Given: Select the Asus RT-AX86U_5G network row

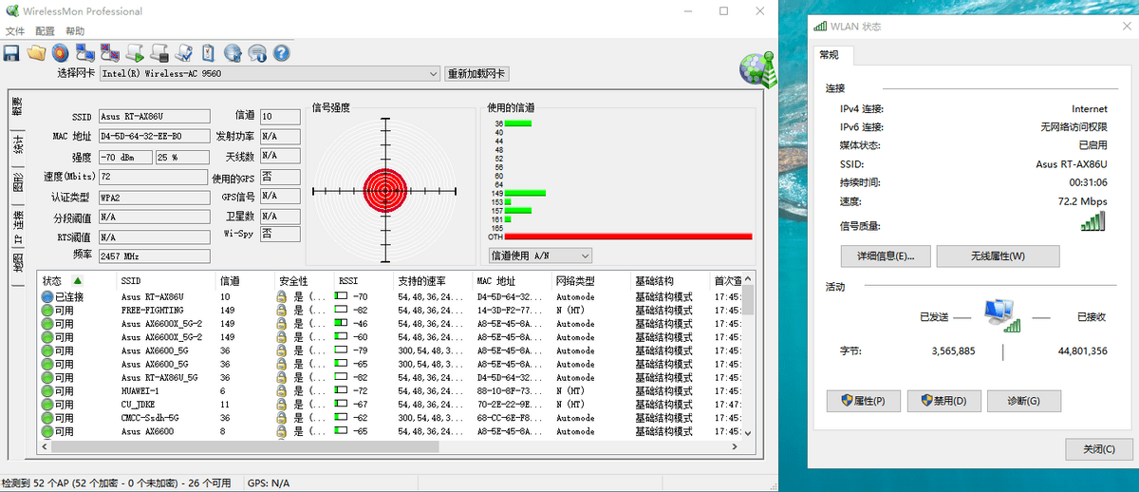Looking at the screenshot, I should [389, 378].
